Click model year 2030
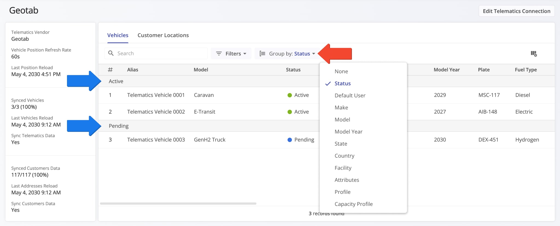Screen dimensions: 560x226 point(440,140)
